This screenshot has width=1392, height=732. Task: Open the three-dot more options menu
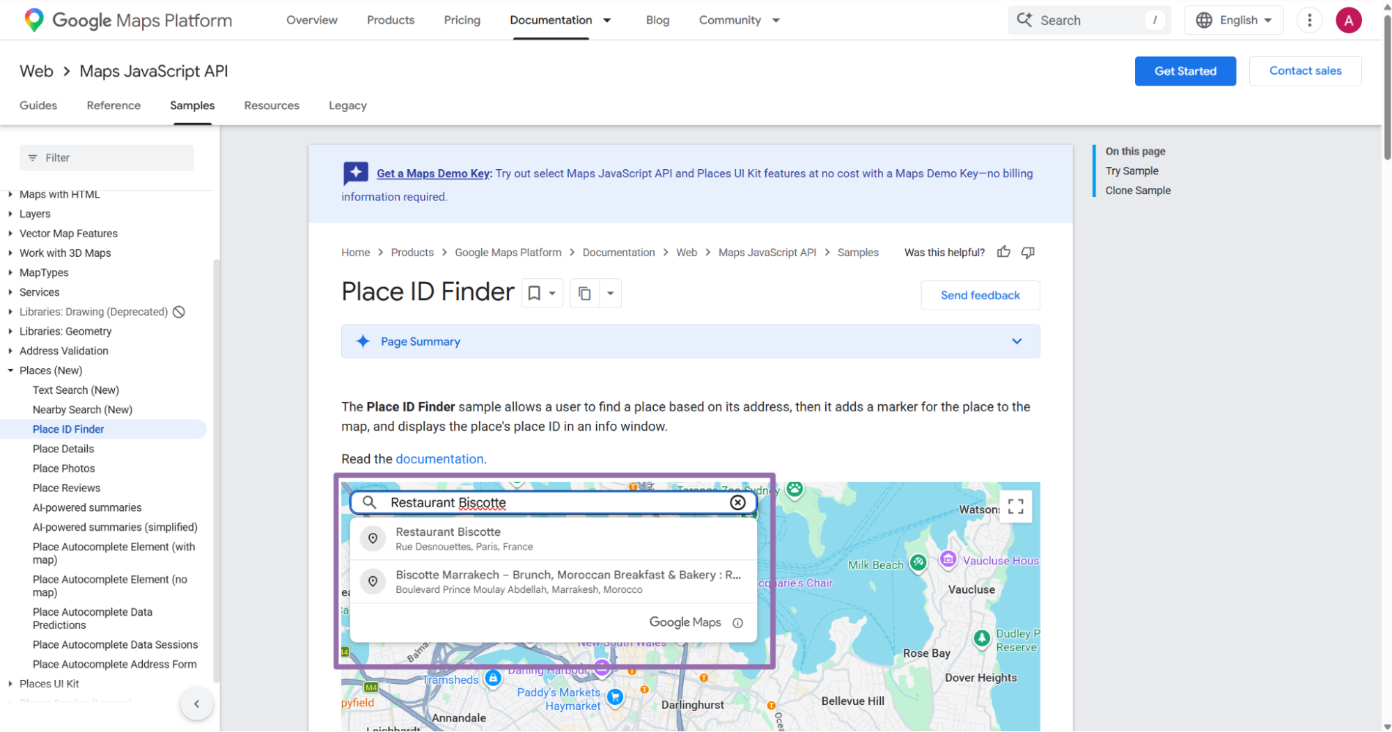coord(1309,20)
